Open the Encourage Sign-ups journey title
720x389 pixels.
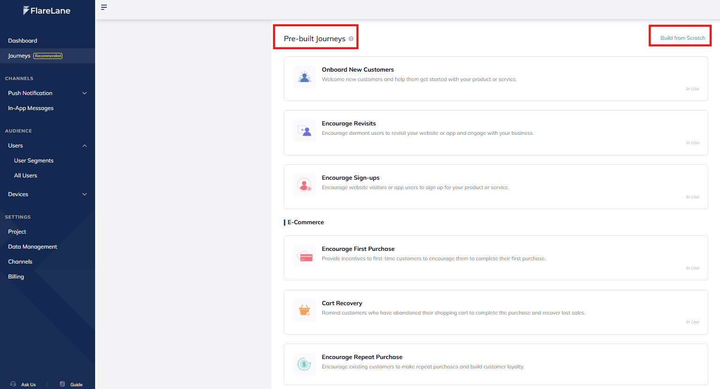click(x=350, y=178)
